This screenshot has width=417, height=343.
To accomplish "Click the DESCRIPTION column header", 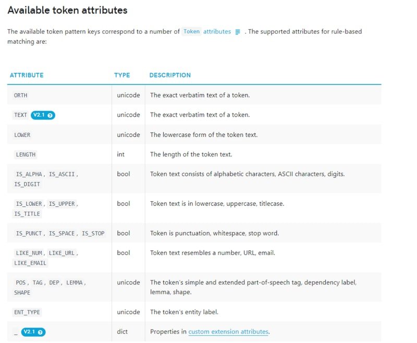I will coord(170,75).
